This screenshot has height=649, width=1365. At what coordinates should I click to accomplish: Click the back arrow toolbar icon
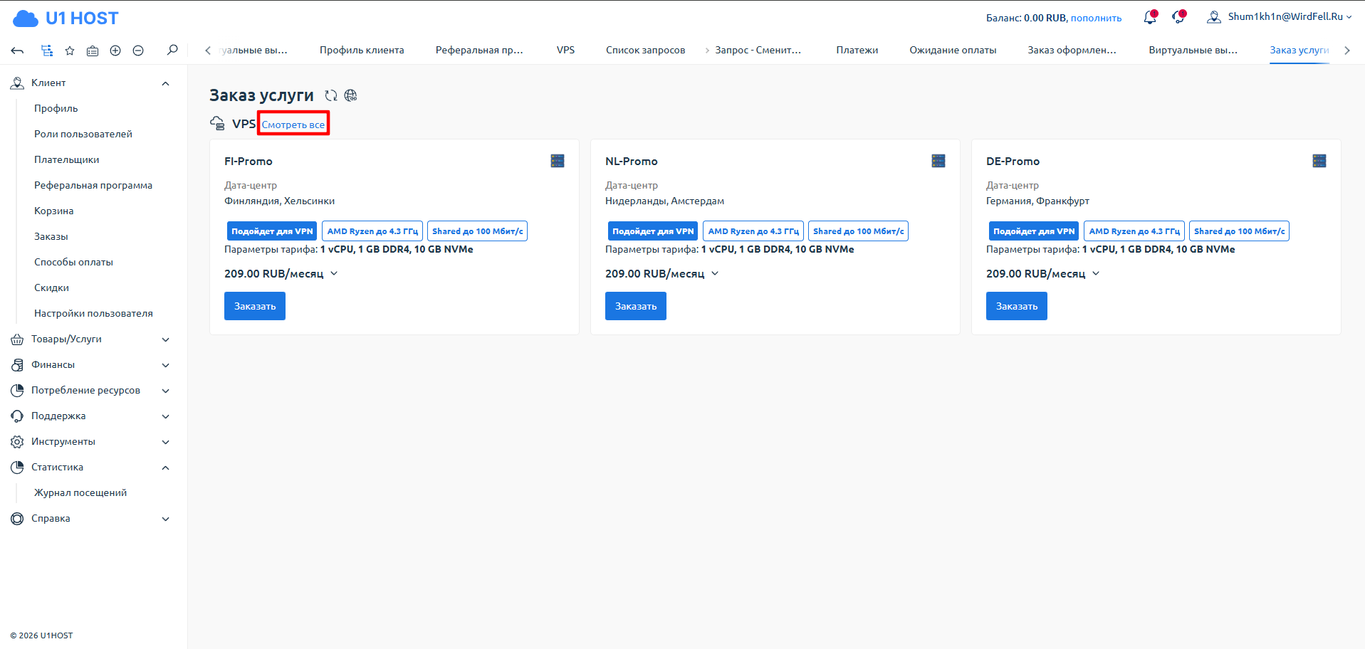tap(18, 51)
